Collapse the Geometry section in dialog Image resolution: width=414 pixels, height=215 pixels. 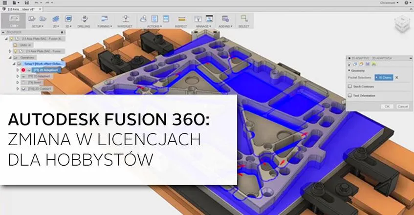tap(349, 71)
